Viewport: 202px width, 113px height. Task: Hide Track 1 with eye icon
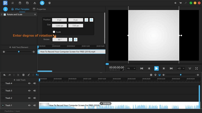[29, 106]
